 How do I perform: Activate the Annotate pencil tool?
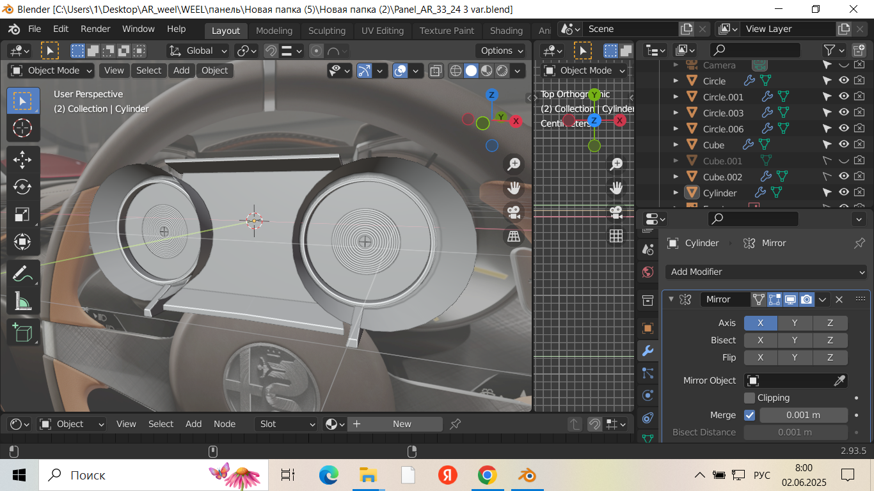click(22, 274)
